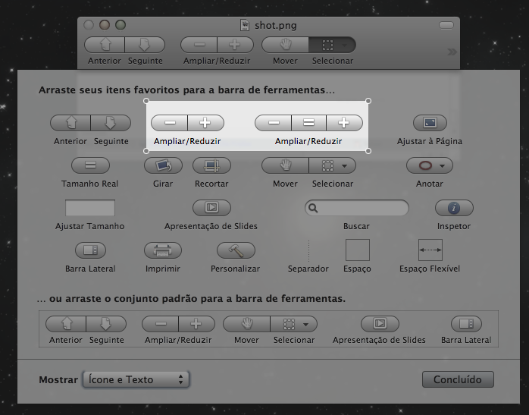Click Anterior up-arrow in the shot.png window toolbar
The width and height of the screenshot is (529, 415).
(x=105, y=45)
